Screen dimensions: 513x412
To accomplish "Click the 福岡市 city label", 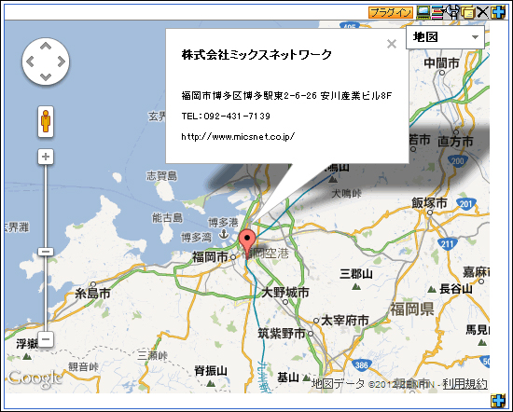I will 210,256.
